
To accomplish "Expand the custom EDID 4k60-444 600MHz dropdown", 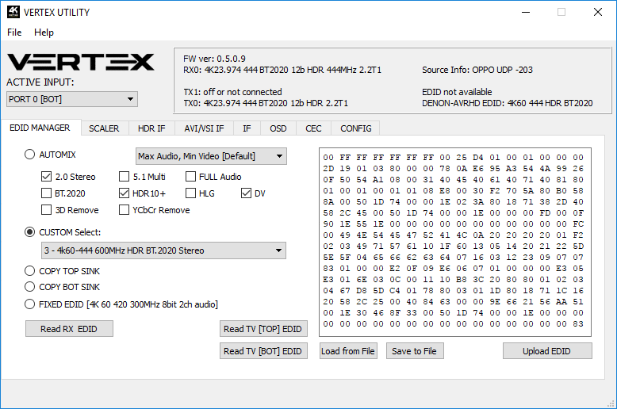I will pos(163,250).
